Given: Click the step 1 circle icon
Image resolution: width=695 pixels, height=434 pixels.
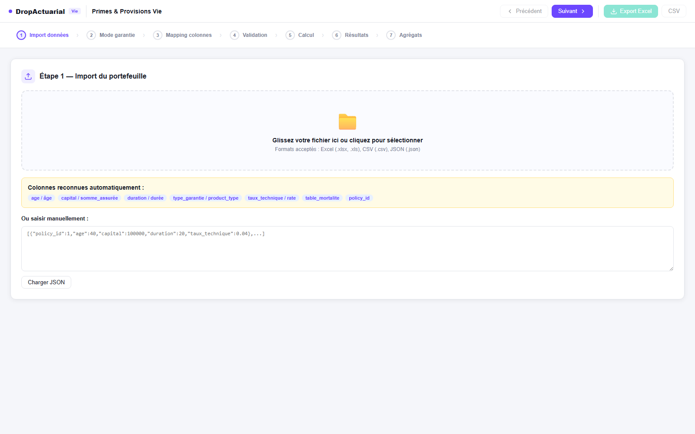Looking at the screenshot, I should (x=21, y=35).
